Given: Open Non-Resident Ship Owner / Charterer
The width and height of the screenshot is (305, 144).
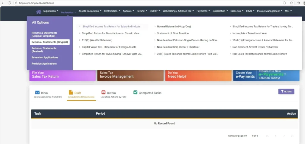Looking at the screenshot, I should click(178, 47).
